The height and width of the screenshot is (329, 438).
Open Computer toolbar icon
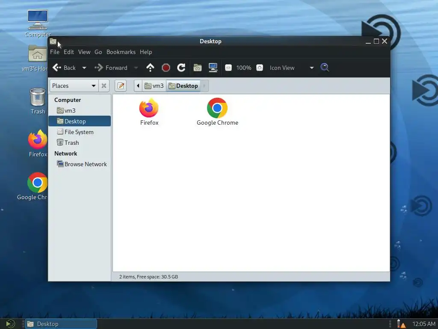pos(213,68)
